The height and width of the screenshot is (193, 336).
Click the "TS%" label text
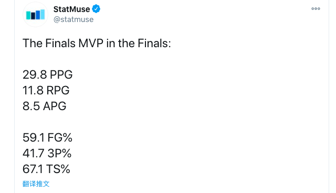pyautogui.click(x=58, y=169)
